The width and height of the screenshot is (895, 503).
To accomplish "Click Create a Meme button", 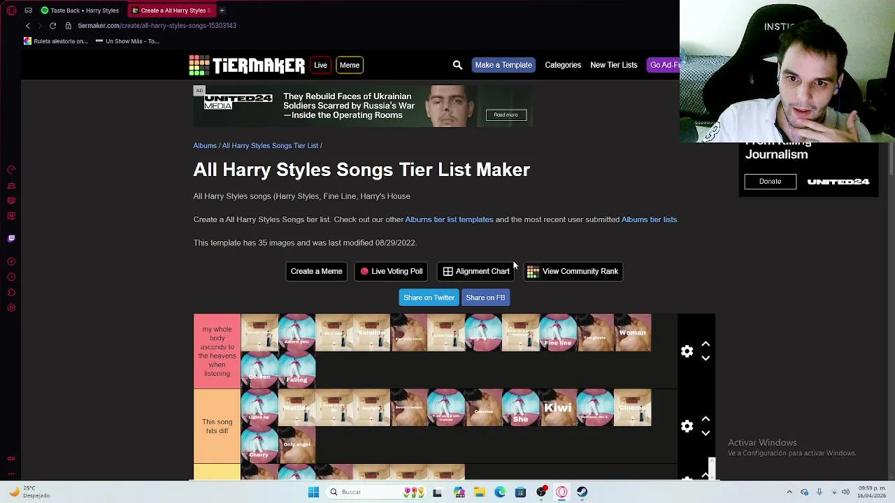I will [317, 271].
